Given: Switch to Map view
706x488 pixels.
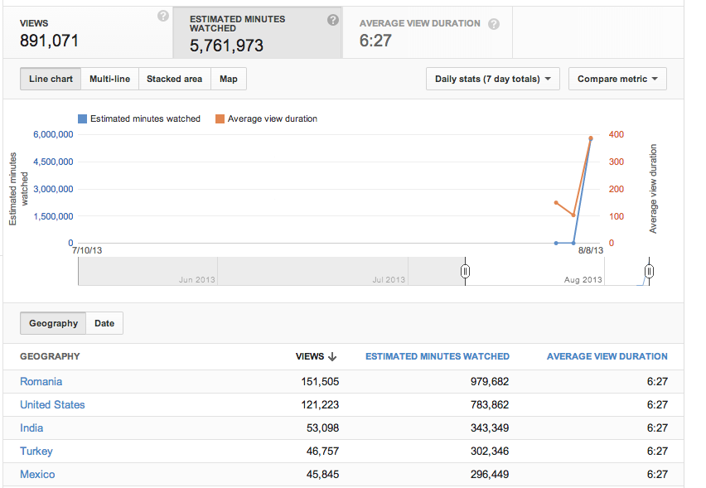Looking at the screenshot, I should point(229,79).
